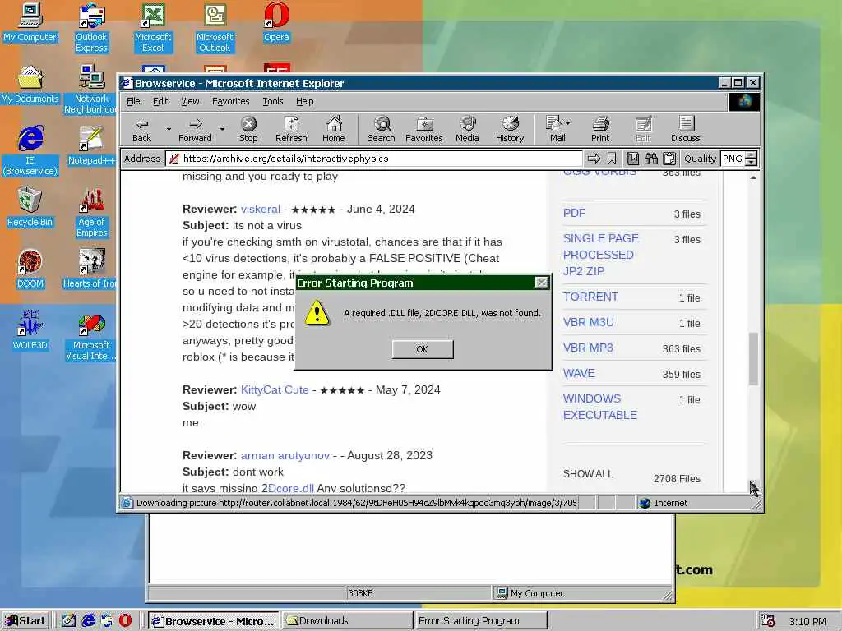Viewport: 842px width, 631px height.
Task: Click the Go arrow beside address bar
Action: tap(594, 159)
